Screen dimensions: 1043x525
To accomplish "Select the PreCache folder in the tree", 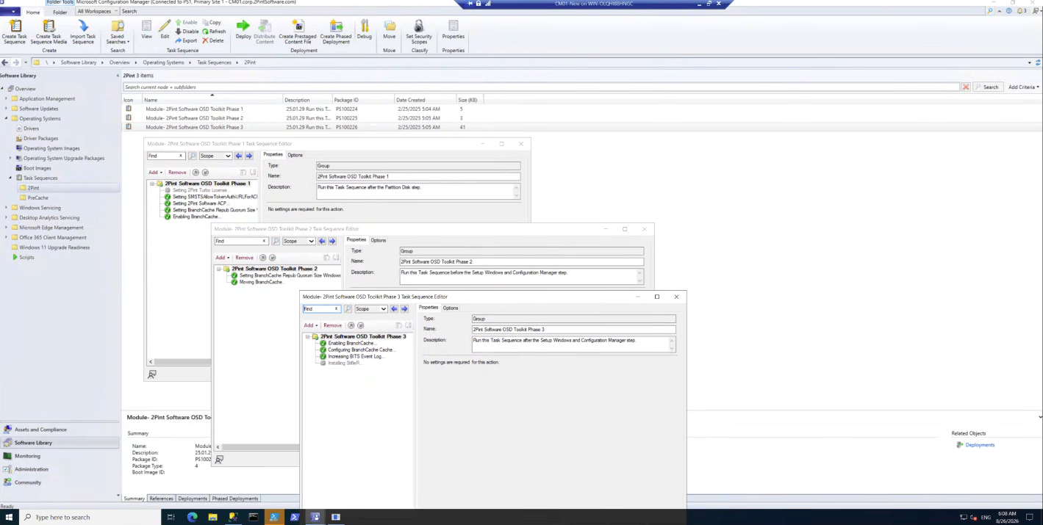I will [x=37, y=198].
